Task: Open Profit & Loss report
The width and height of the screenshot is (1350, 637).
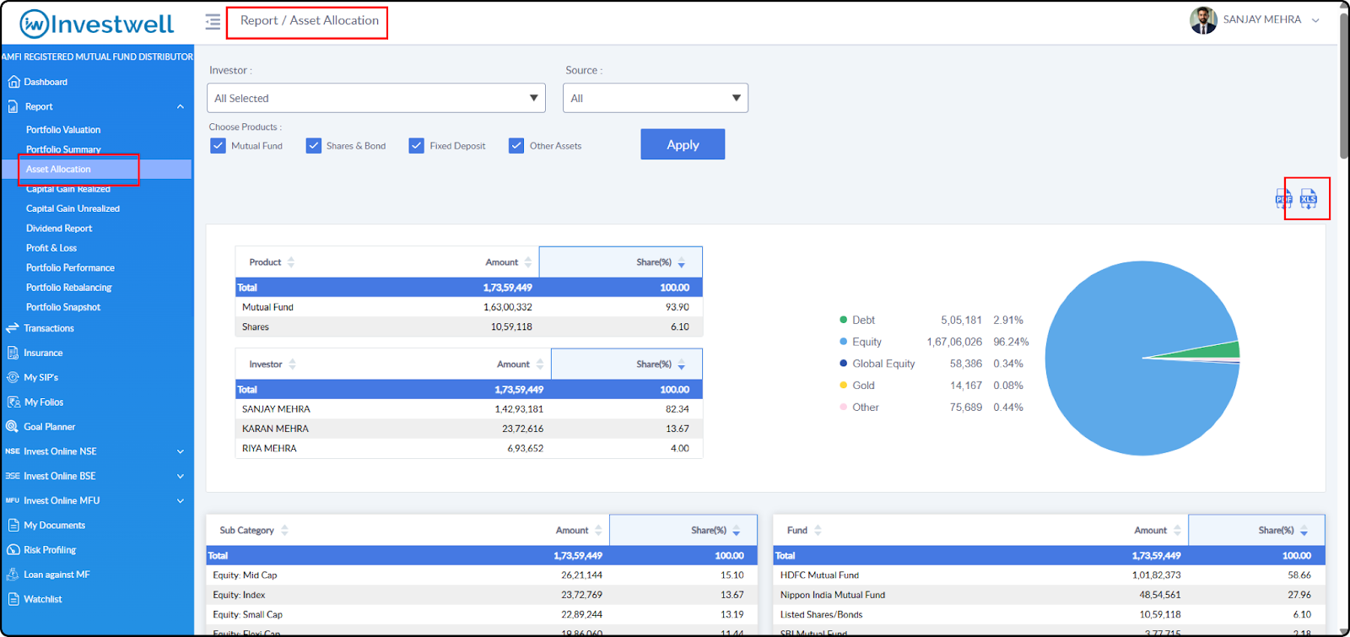Action: pos(51,248)
